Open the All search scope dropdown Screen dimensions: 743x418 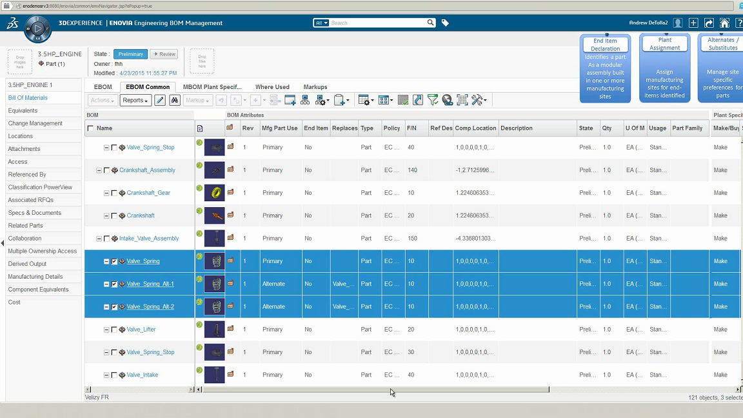[321, 23]
